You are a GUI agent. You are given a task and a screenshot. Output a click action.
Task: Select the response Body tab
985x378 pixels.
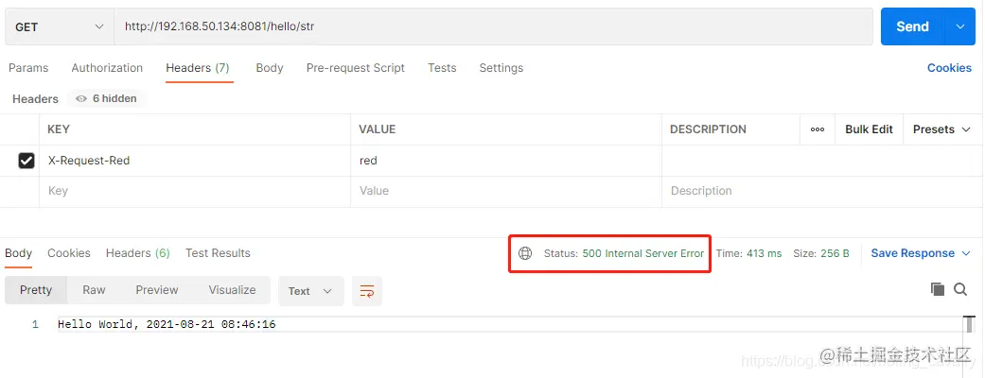[18, 253]
